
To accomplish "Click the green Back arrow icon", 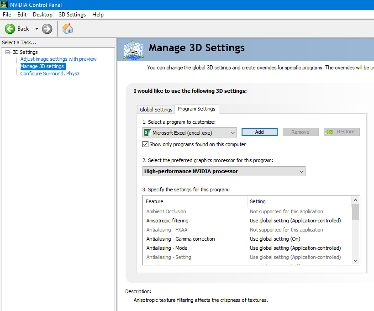I will tap(10, 29).
